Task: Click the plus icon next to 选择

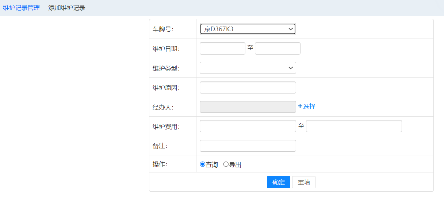Action: point(300,106)
